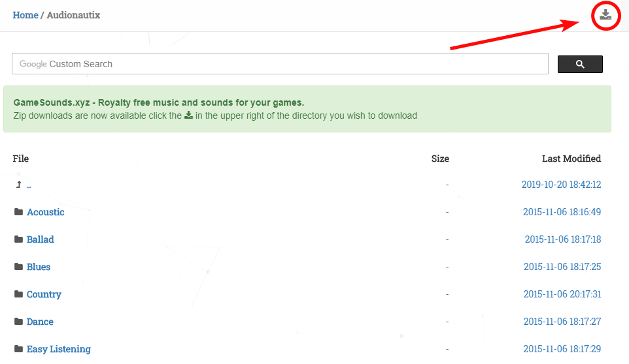Click the Acoustic date 2015-11-06 18:16:49
629x364 pixels.
coord(562,211)
